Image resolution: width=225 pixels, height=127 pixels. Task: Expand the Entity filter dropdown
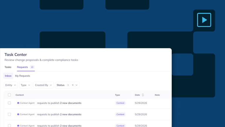pyautogui.click(x=11, y=85)
